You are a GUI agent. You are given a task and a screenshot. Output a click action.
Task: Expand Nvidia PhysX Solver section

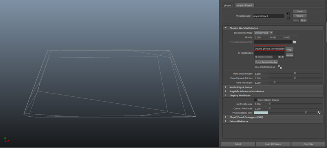pyautogui.click(x=226, y=87)
